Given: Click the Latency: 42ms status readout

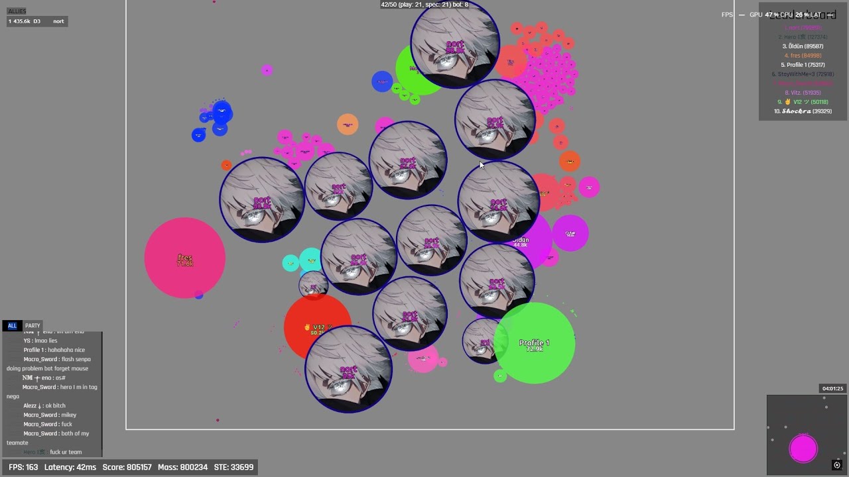Looking at the screenshot, I should 70,467.
